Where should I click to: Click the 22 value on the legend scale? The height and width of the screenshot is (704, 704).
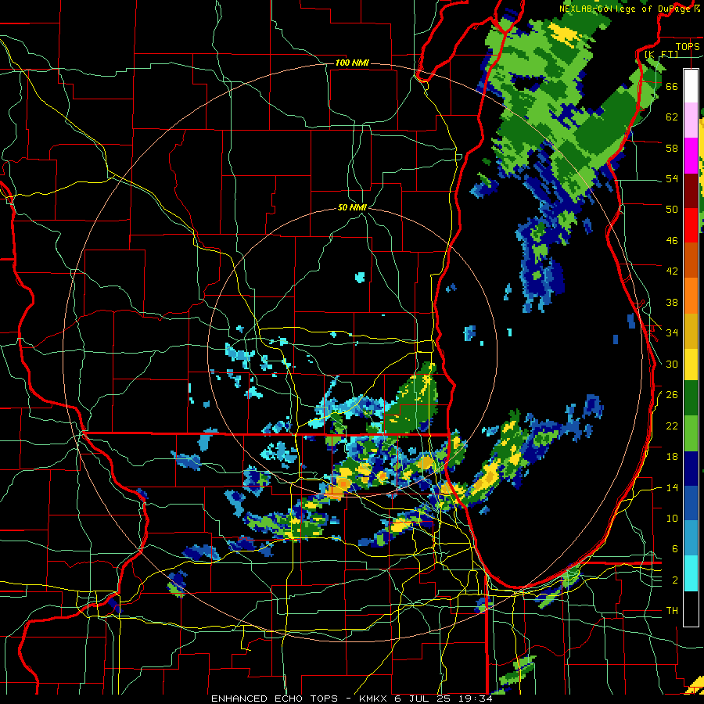tap(672, 426)
